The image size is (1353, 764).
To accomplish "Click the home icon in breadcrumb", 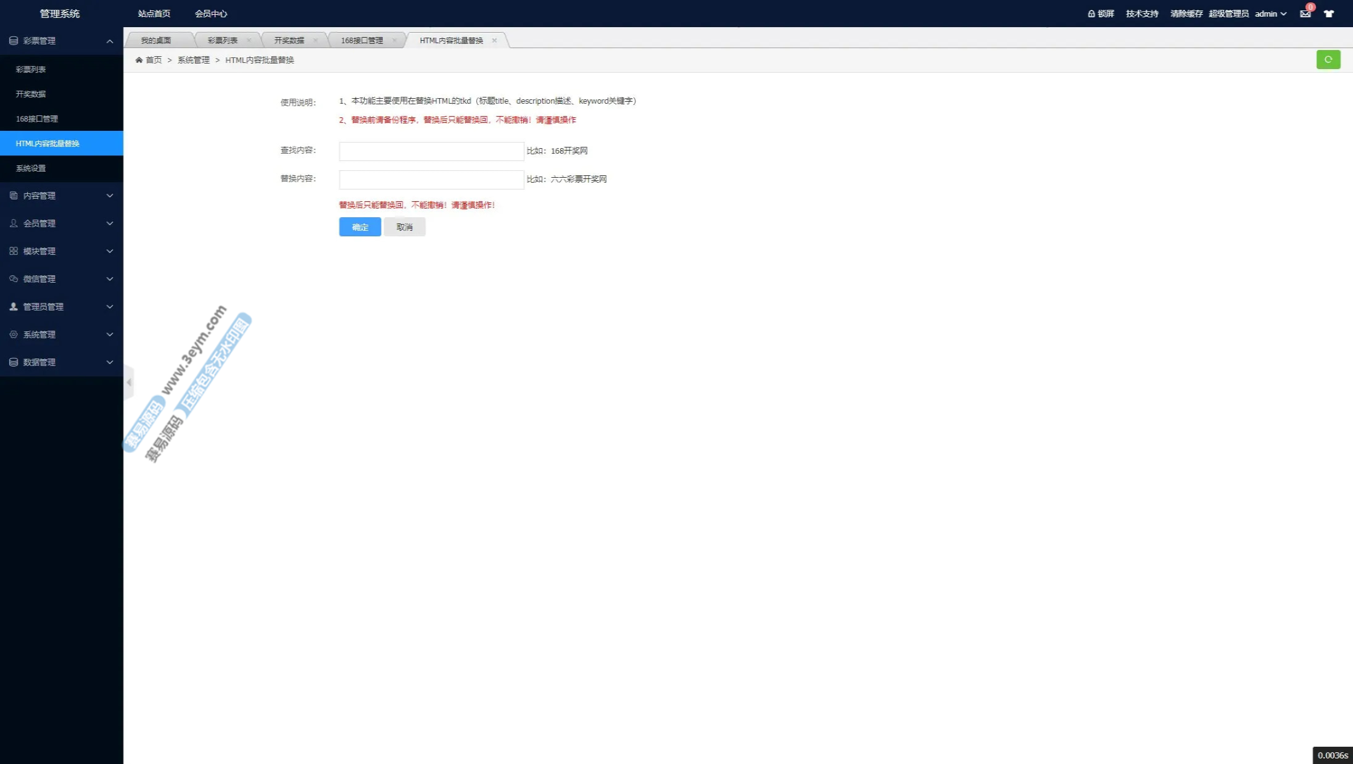I will point(139,60).
